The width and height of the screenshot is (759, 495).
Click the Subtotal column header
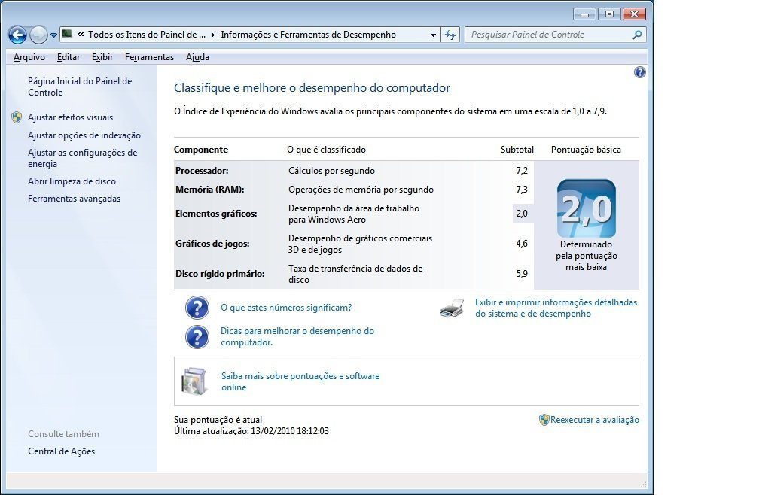(517, 150)
